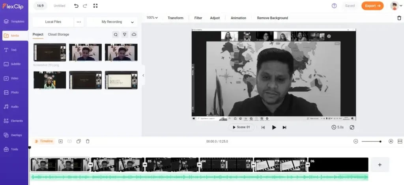
Task: Click the orange Export button
Action: coord(372,6)
